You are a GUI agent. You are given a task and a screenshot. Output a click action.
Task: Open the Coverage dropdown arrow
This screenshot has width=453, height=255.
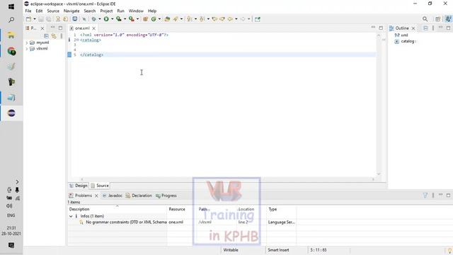(125, 19)
